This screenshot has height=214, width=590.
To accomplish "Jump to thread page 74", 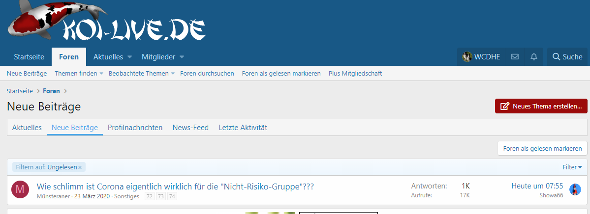I will (172, 196).
